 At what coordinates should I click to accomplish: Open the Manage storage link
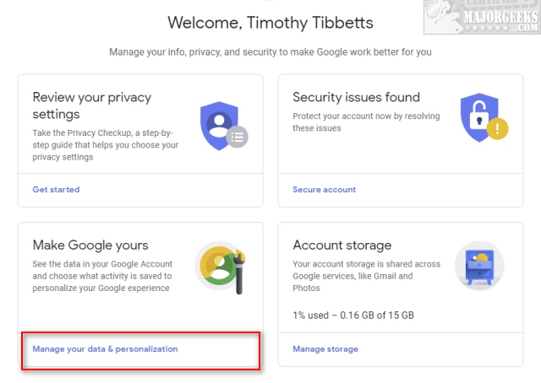(325, 349)
